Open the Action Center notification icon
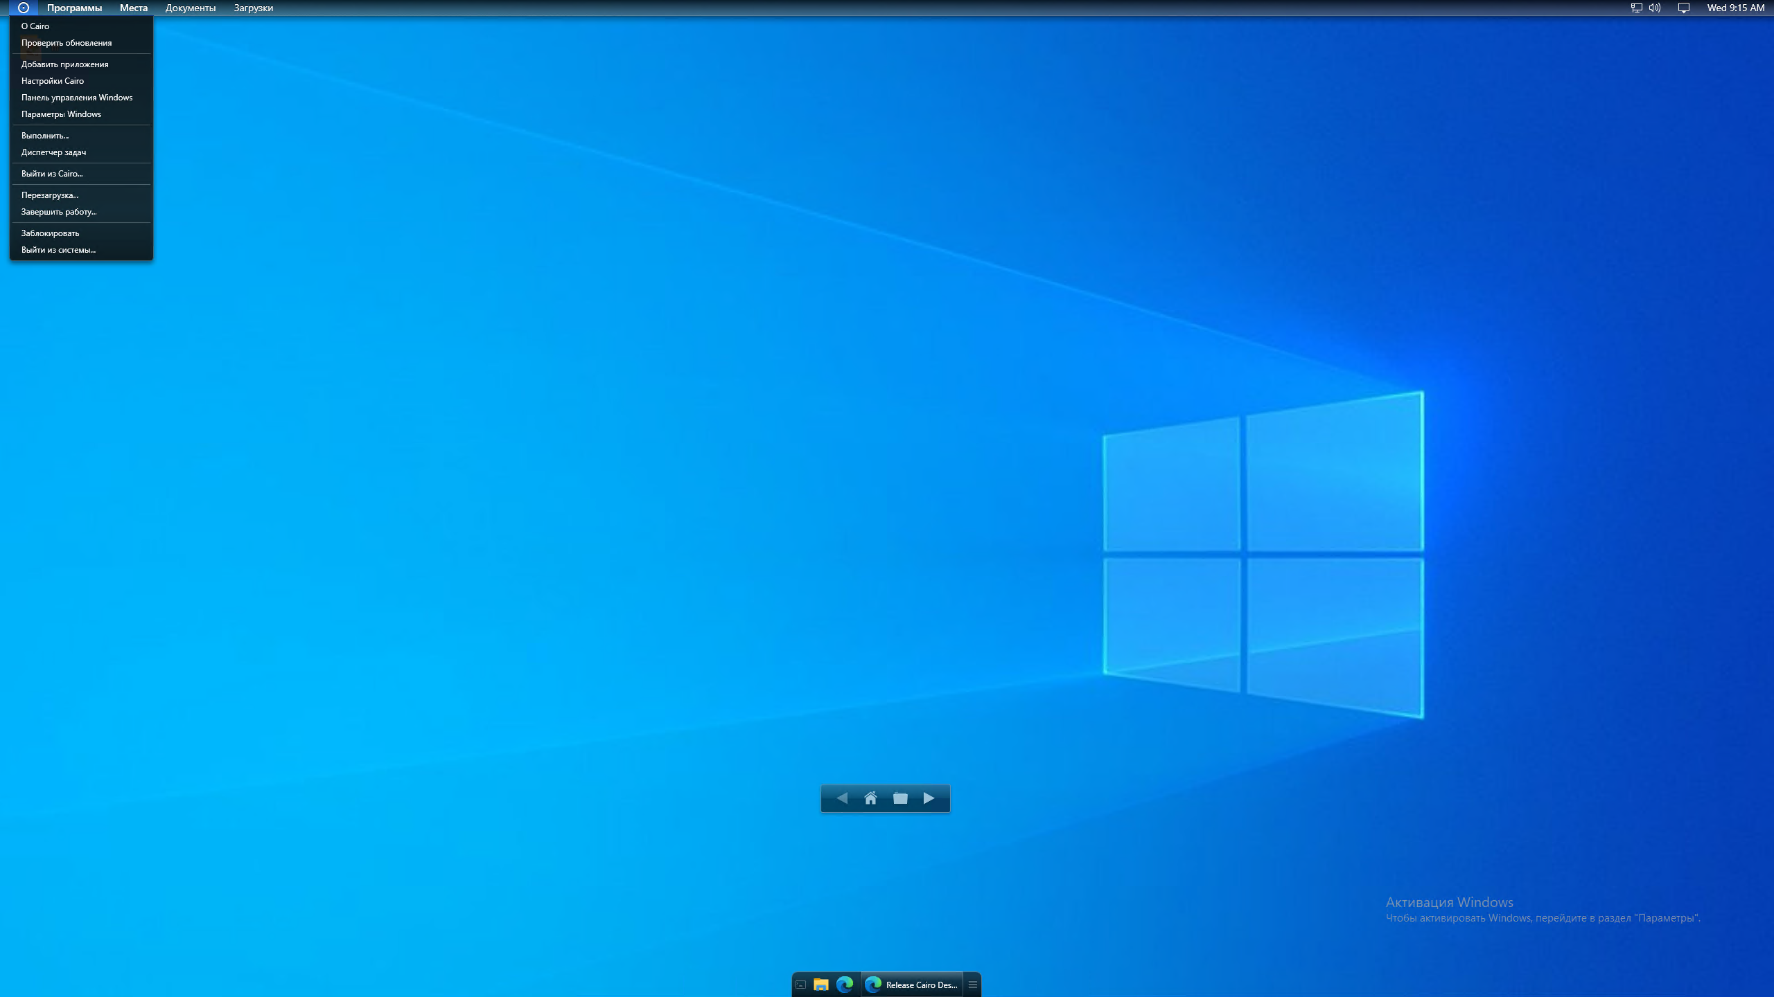This screenshot has width=1774, height=997. point(1683,8)
